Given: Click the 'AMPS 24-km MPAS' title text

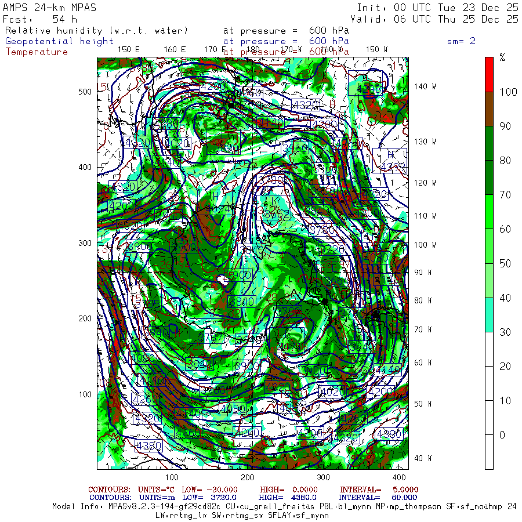Looking at the screenshot, I should pyautogui.click(x=50, y=8).
